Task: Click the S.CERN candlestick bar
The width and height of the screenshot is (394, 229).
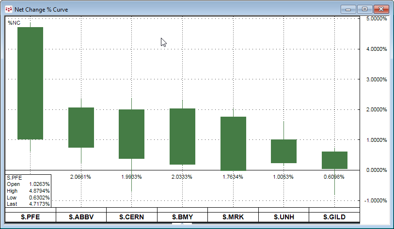Action: point(131,134)
